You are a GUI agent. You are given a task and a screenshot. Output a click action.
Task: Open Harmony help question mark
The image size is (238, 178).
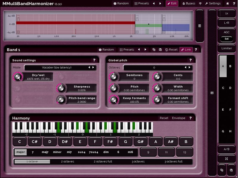(190, 118)
